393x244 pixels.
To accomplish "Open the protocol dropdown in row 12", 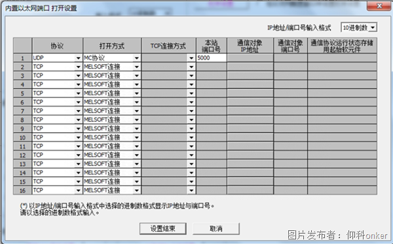I will click(78, 155).
